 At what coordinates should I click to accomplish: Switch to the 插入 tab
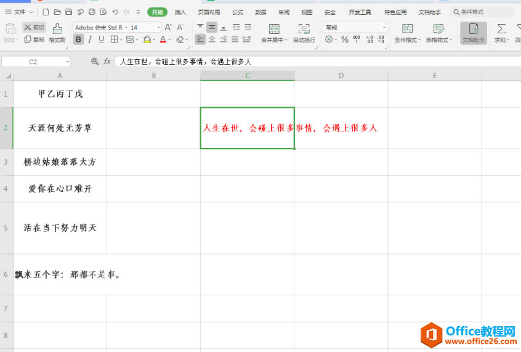(x=180, y=12)
